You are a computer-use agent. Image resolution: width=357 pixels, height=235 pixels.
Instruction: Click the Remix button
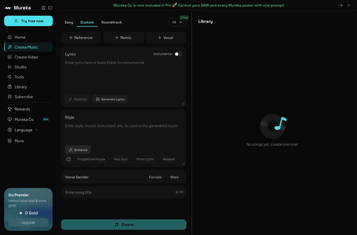(x=124, y=38)
